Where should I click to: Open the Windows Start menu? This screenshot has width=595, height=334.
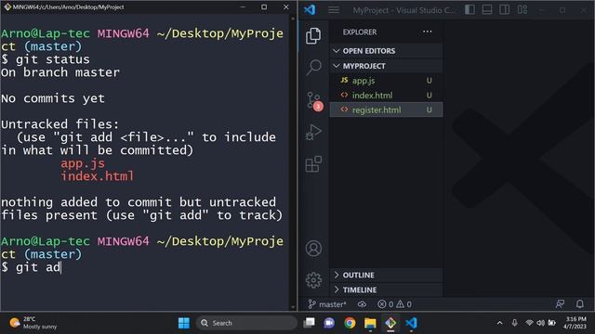pos(184,323)
